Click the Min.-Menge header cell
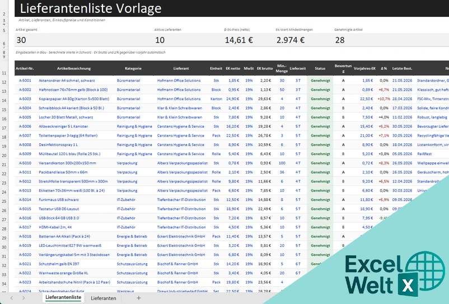The image size is (449, 304). coord(282,68)
